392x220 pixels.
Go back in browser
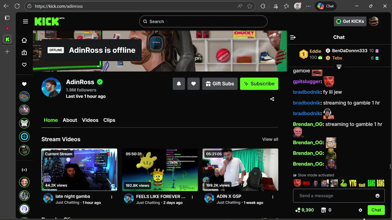pos(6,6)
